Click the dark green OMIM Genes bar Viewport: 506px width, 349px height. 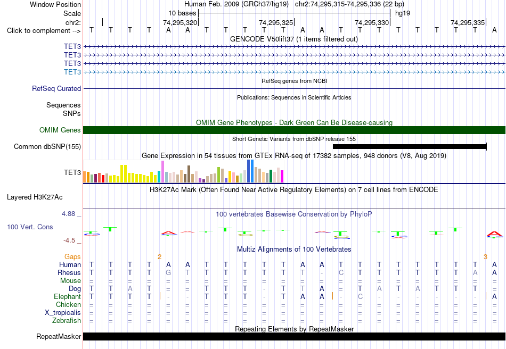pos(294,130)
